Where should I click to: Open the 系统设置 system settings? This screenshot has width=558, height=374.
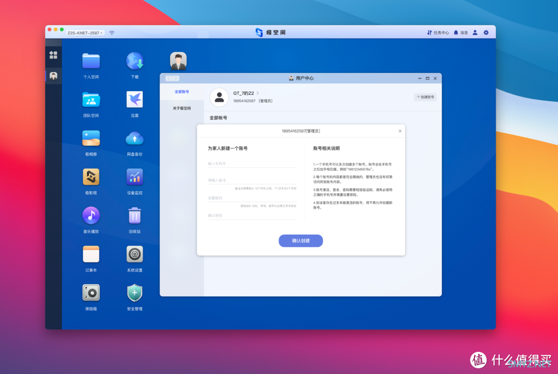[x=134, y=254]
